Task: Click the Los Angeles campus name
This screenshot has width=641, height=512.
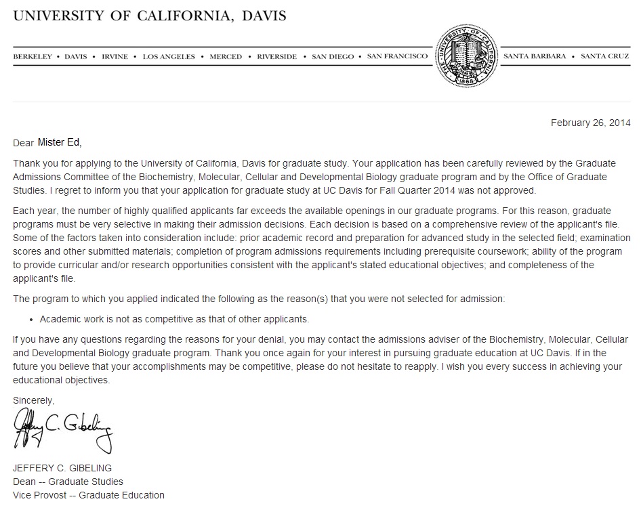Action: pos(169,57)
